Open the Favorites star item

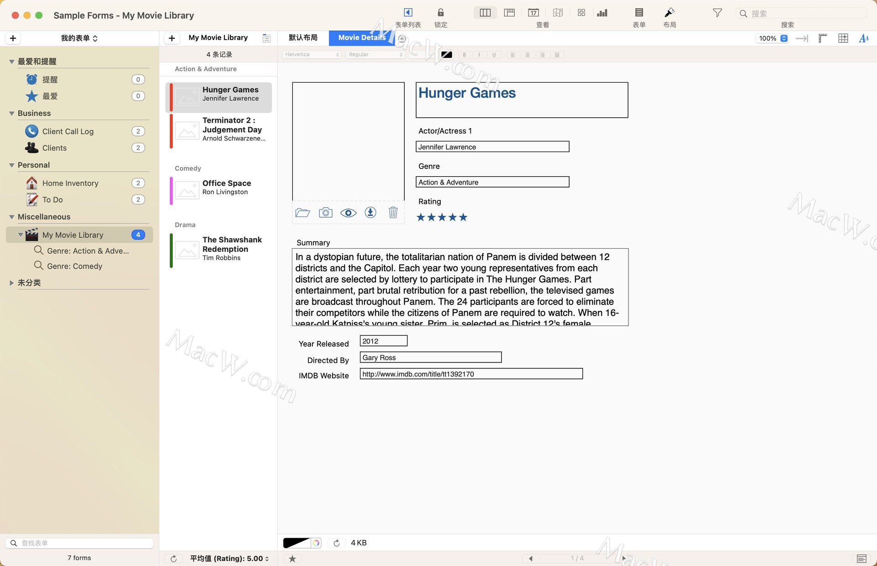85,96
